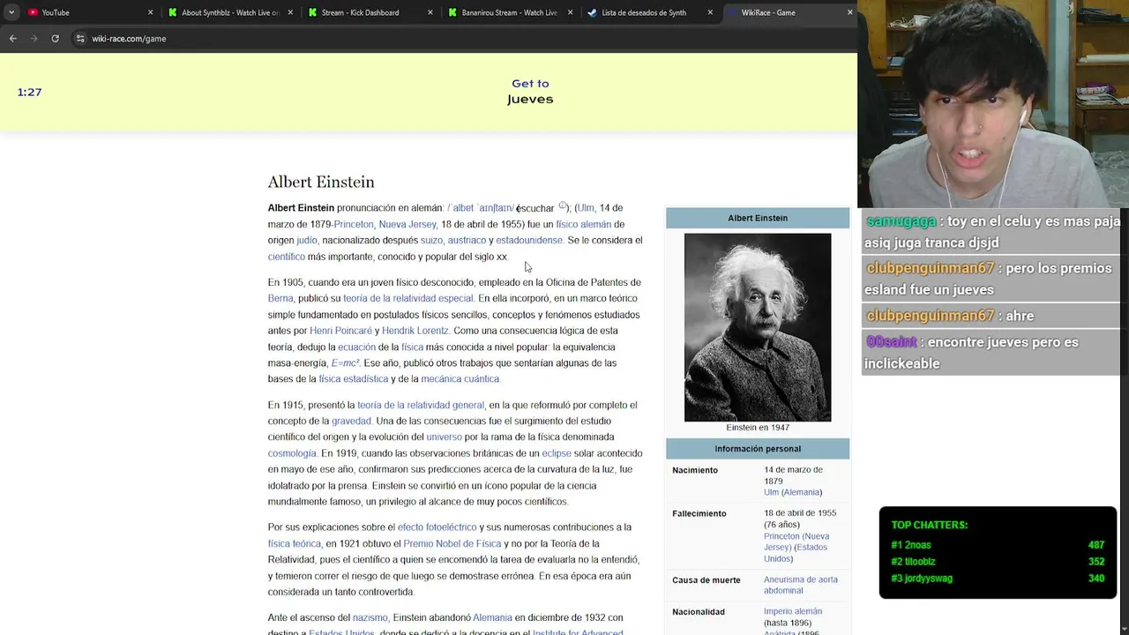Screen dimensions: 1129x635
Task: Close the About Synthblz tab
Action: 290,12
